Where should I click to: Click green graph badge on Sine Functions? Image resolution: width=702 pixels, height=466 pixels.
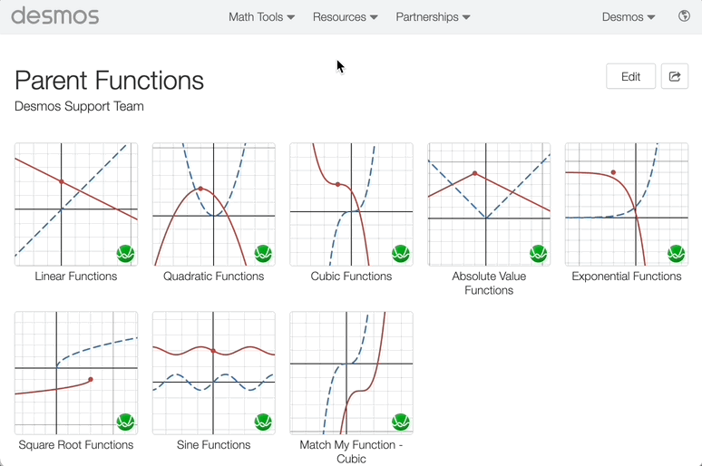coord(263,422)
